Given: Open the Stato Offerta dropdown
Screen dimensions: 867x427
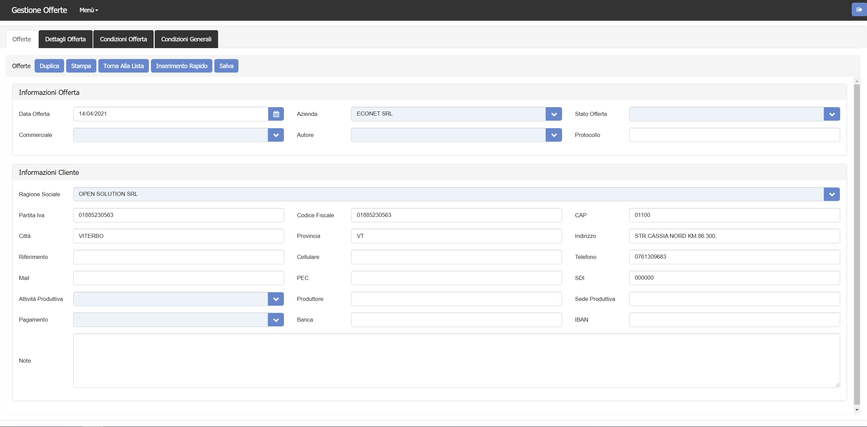Looking at the screenshot, I should point(831,114).
